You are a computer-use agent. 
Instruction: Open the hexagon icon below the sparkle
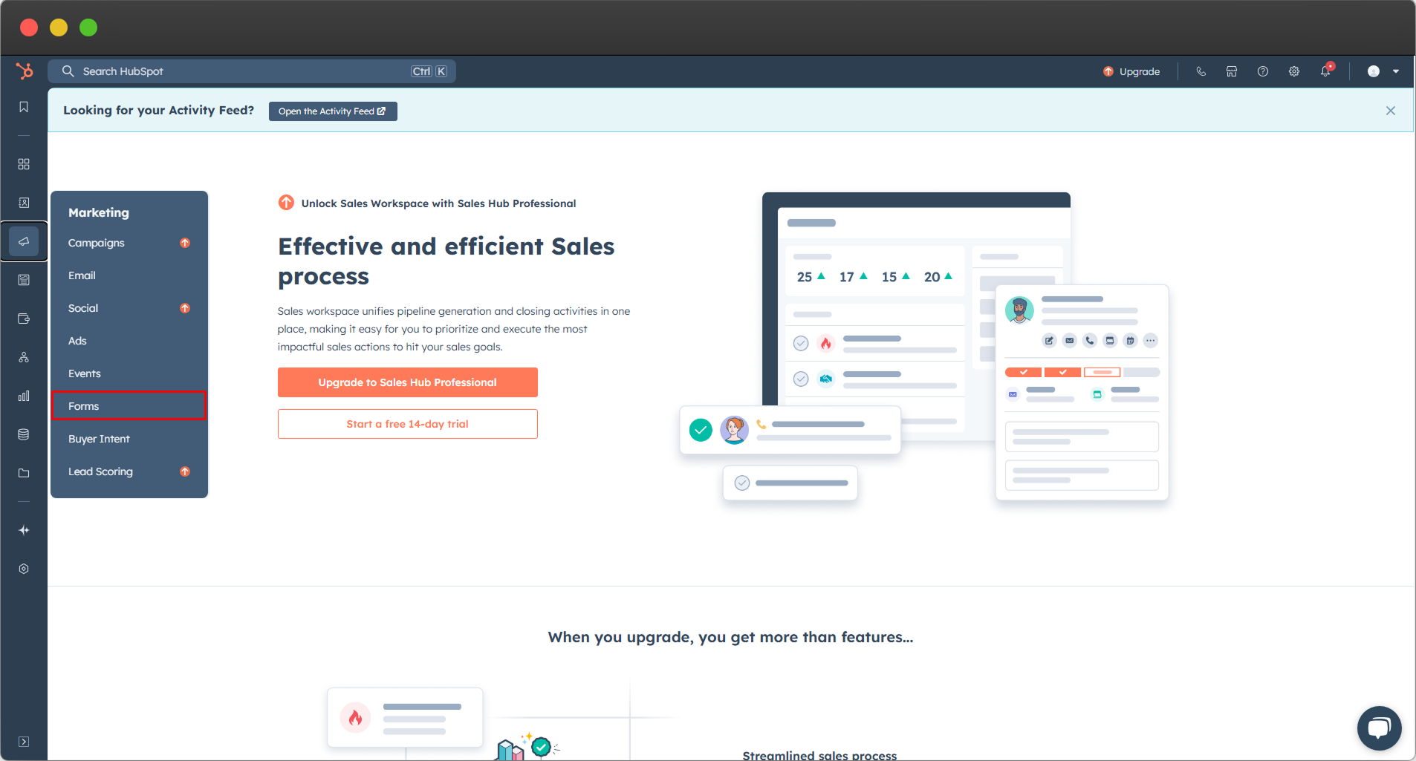pos(24,569)
